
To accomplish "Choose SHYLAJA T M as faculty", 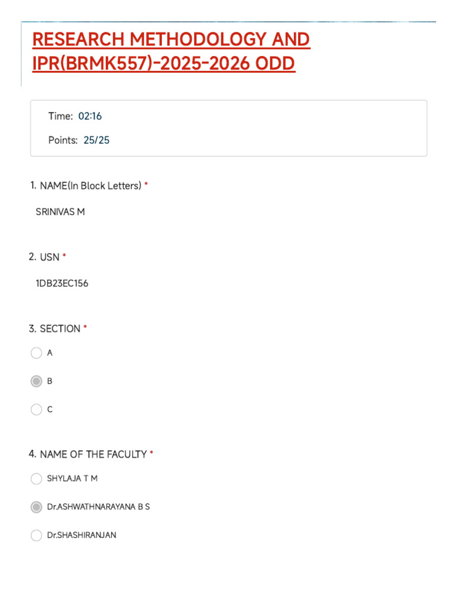I will pyautogui.click(x=36, y=478).
